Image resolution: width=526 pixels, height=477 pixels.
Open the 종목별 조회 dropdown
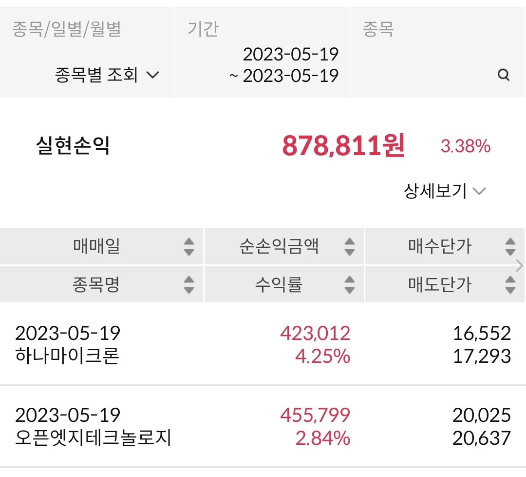click(x=107, y=76)
